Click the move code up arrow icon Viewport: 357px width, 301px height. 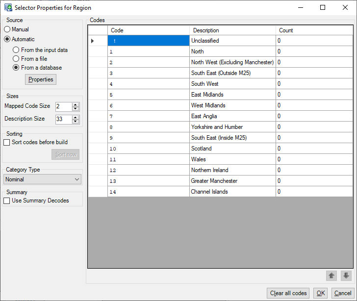(x=331, y=276)
